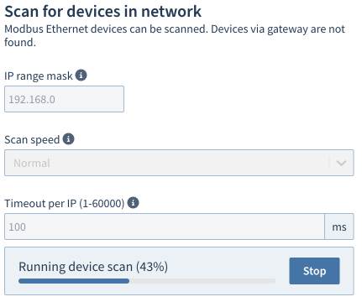Click the Scan speed label
Viewport: 362px width, 302px height.
[32, 139]
